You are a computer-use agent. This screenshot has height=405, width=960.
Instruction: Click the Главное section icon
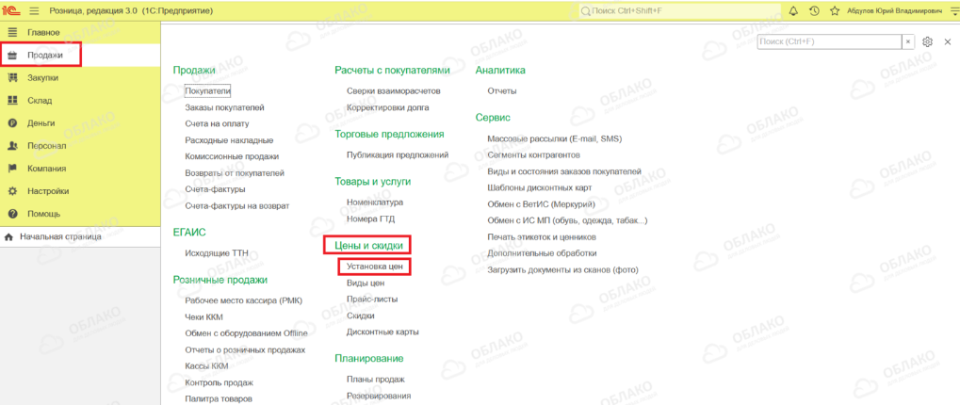[12, 32]
